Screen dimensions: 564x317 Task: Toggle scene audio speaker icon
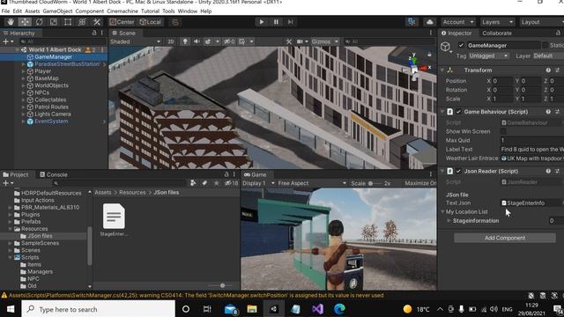pyautogui.click(x=197, y=41)
